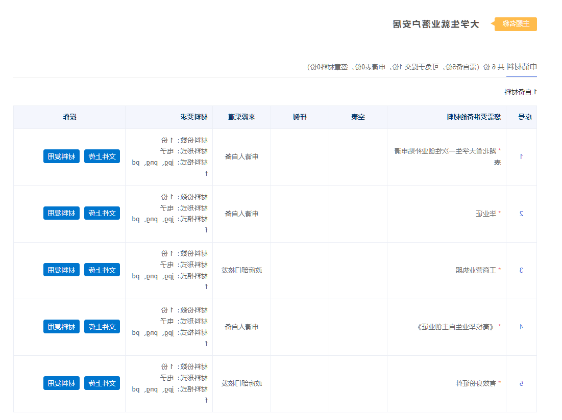Screen dimensions: 562x420
Task: Click material name 湖北省大学生一次性创业补贴申请表
Action: pyautogui.click(x=448, y=156)
